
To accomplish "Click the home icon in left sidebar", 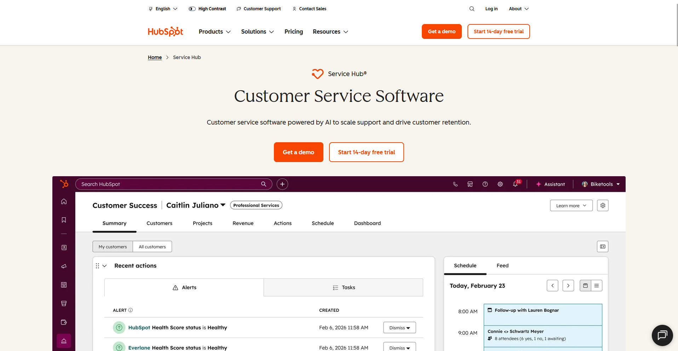I will point(64,201).
